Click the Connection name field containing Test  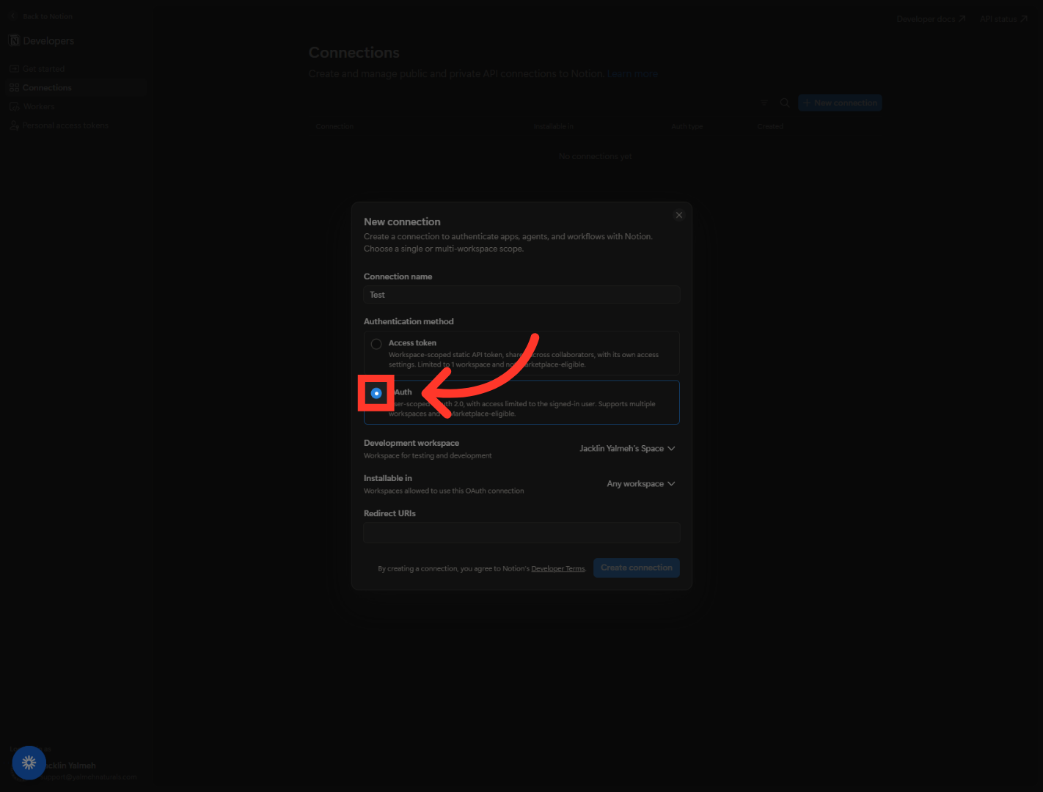click(x=521, y=295)
